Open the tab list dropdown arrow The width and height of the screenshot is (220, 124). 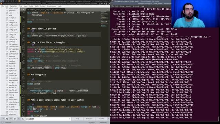pos(108,10)
